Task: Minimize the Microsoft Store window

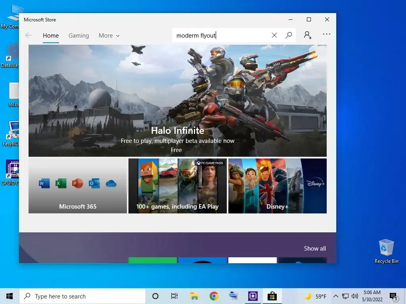Action: pos(291,19)
